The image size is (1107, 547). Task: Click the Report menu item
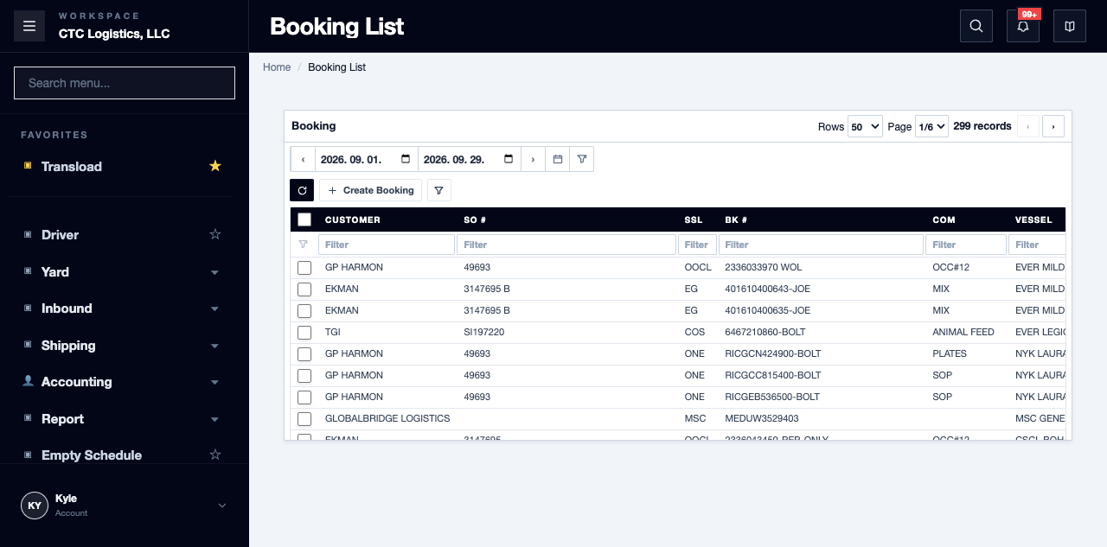(62, 418)
